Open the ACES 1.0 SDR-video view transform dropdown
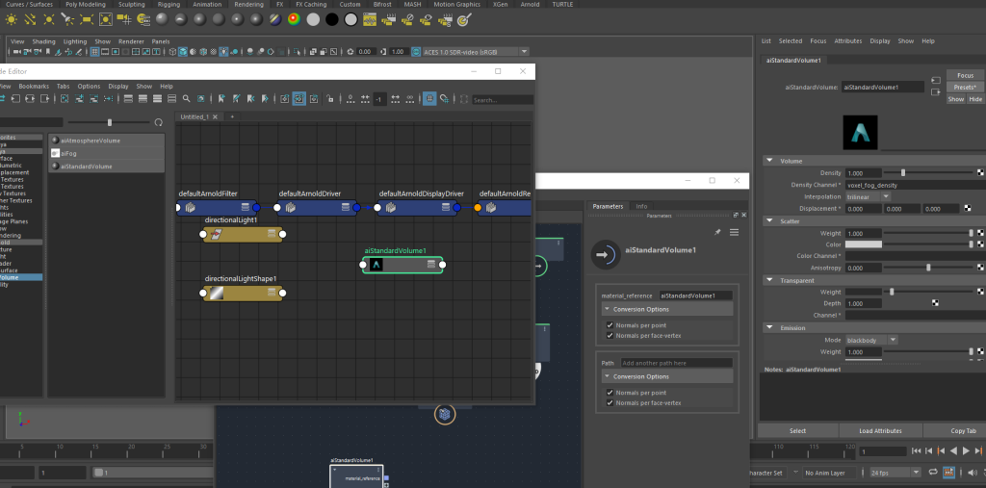Viewport: 986px width, 488px height. click(476, 52)
